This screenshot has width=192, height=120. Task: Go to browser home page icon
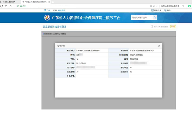[6, 6]
